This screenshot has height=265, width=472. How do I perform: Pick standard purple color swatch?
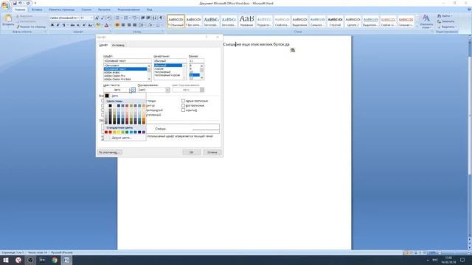[144, 132]
